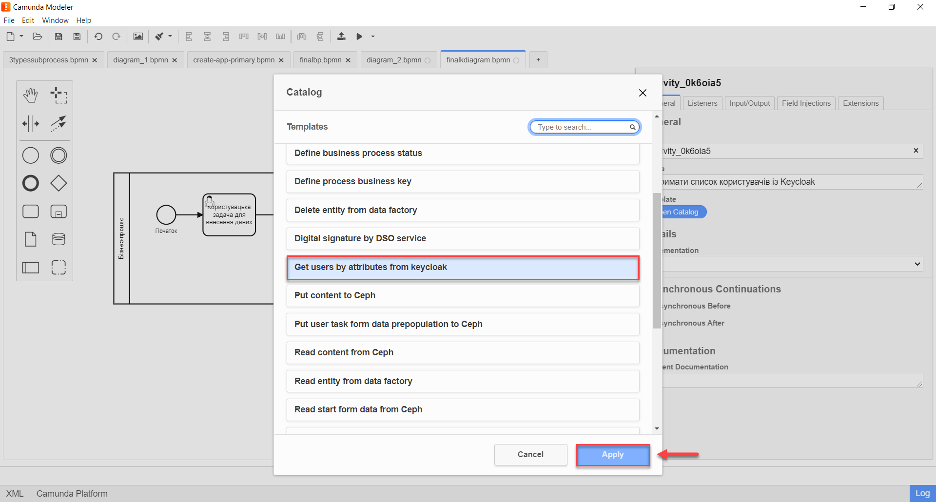Undo the last action
The width and height of the screenshot is (936, 502).
tap(98, 37)
